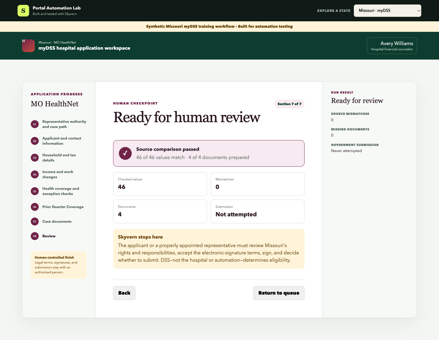Click the Synthetic Missouri myDSS training workflow banner
439x340 pixels.
tap(220, 27)
